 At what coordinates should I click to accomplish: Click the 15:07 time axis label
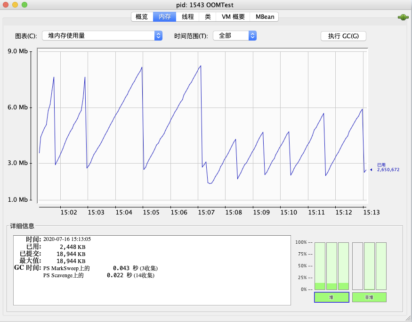point(206,212)
